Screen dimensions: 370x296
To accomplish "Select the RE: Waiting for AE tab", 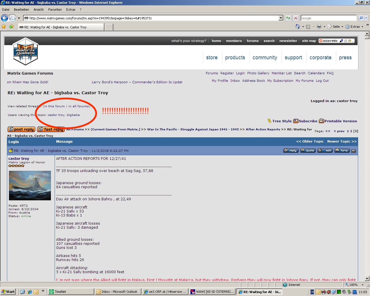I will click(x=61, y=27).
